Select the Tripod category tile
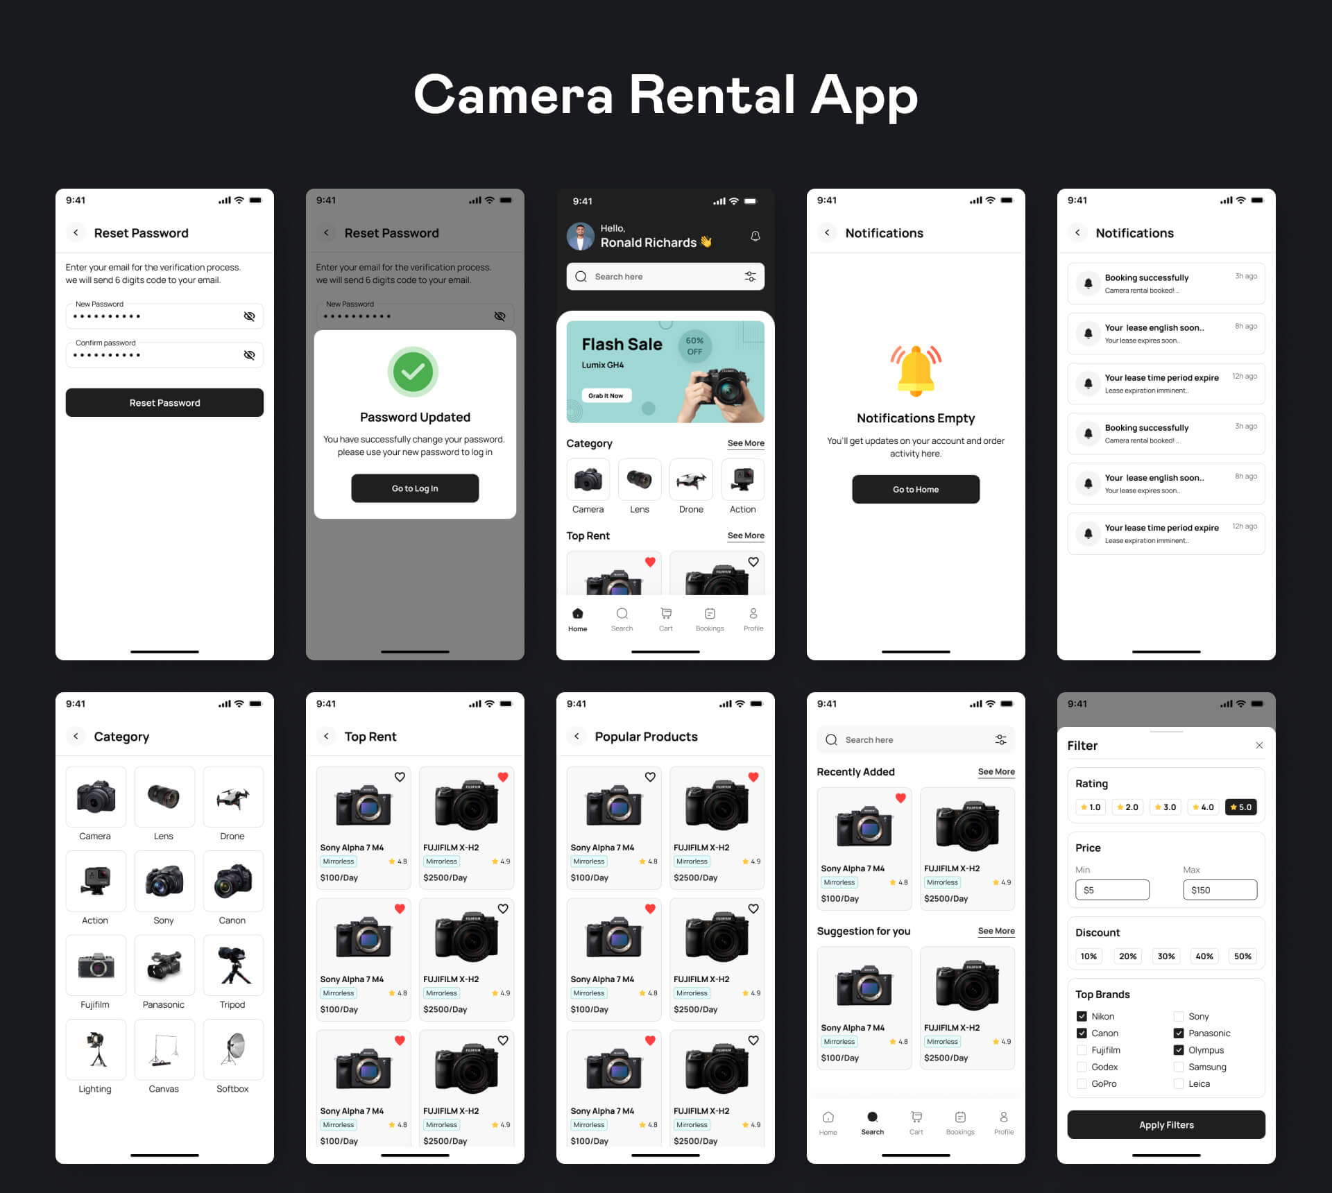The height and width of the screenshot is (1193, 1332). (x=233, y=965)
